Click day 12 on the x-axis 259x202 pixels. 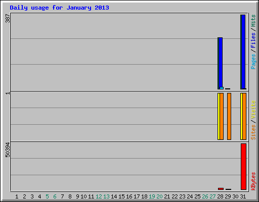[x=99, y=196]
